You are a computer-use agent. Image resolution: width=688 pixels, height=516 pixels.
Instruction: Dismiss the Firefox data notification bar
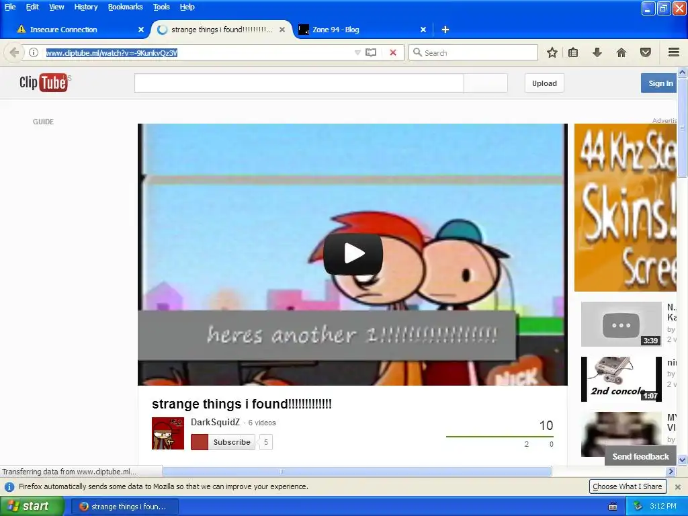click(678, 486)
